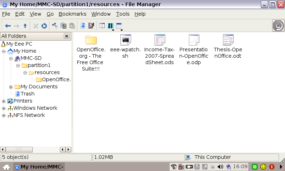Click tree pane scroll left arrow
This screenshot has width=285, height=171.
3,150
